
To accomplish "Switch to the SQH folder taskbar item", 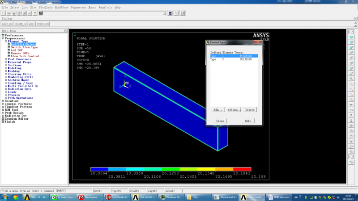I will (198, 197).
